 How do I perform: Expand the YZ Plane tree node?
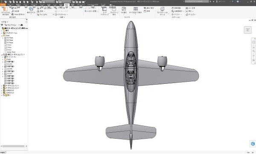click(x=3, y=38)
